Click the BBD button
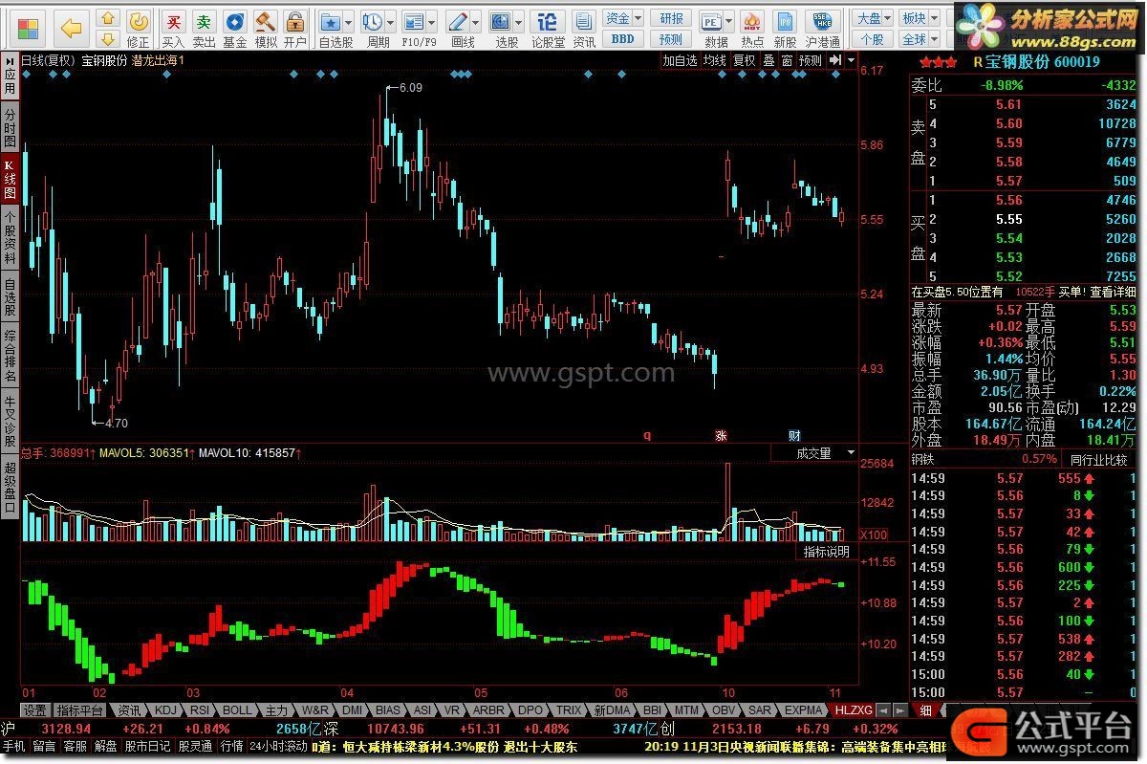 622,39
